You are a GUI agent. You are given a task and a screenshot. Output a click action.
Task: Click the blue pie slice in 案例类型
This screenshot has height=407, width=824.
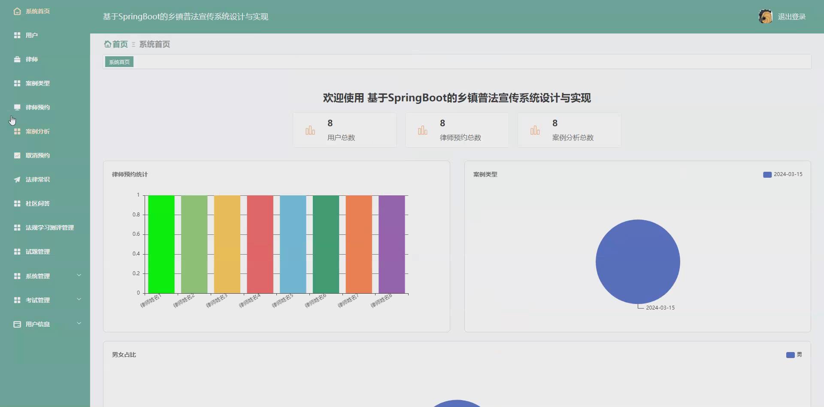click(x=637, y=261)
